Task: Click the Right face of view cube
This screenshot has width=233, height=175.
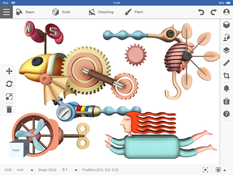Action: [27, 148]
